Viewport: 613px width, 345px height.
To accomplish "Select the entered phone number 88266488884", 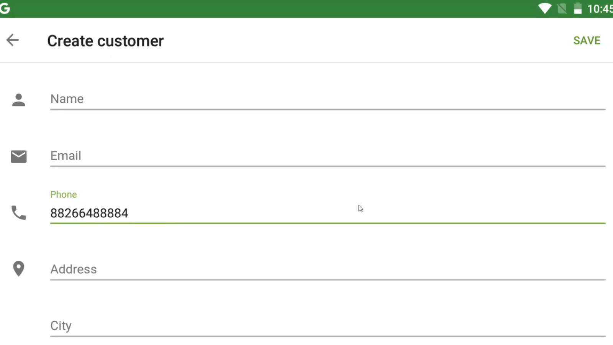I will pos(89,213).
